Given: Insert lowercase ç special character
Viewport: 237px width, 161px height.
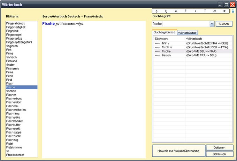Looking at the screenshot, I should 156,11.
